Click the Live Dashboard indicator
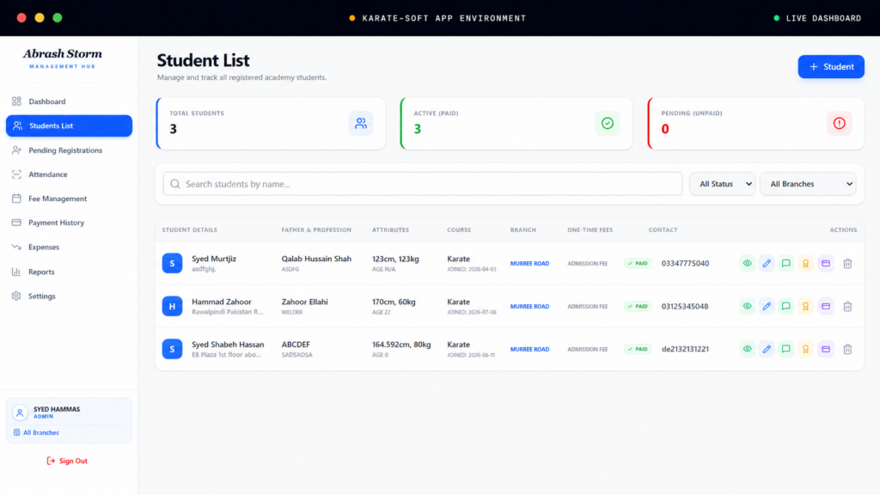 coord(817,18)
